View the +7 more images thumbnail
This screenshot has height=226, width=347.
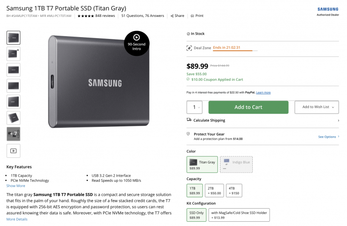[13, 134]
